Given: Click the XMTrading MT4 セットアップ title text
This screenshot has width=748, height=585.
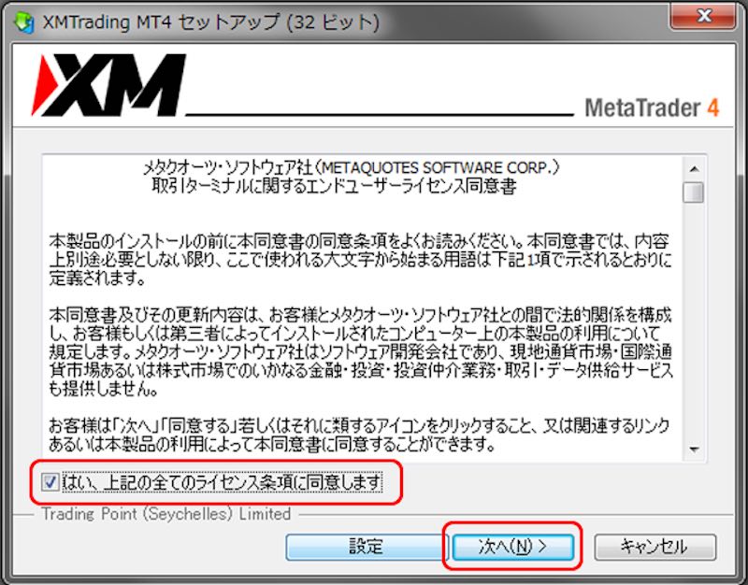Looking at the screenshot, I should coord(211,22).
